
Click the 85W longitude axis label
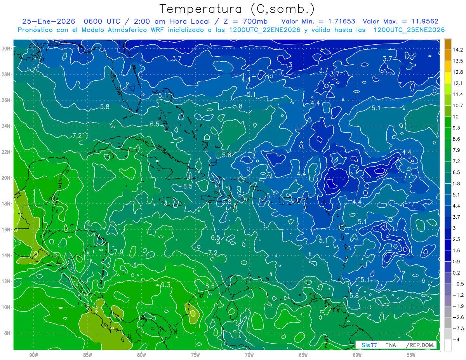click(87, 355)
